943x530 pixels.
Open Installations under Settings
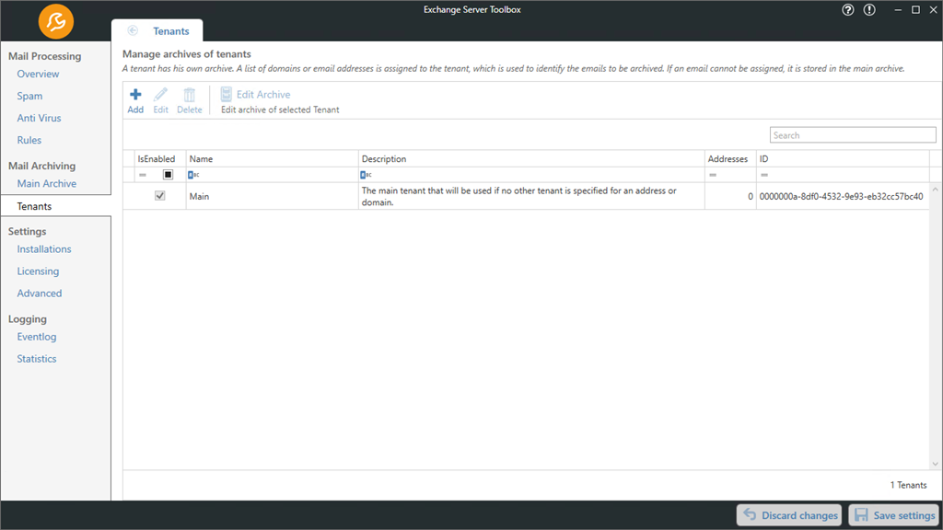44,249
